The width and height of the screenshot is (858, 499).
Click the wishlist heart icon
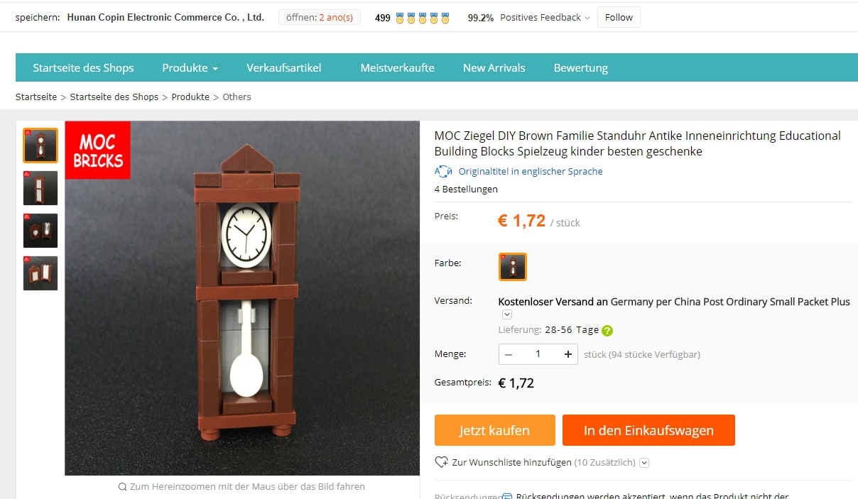(441, 462)
